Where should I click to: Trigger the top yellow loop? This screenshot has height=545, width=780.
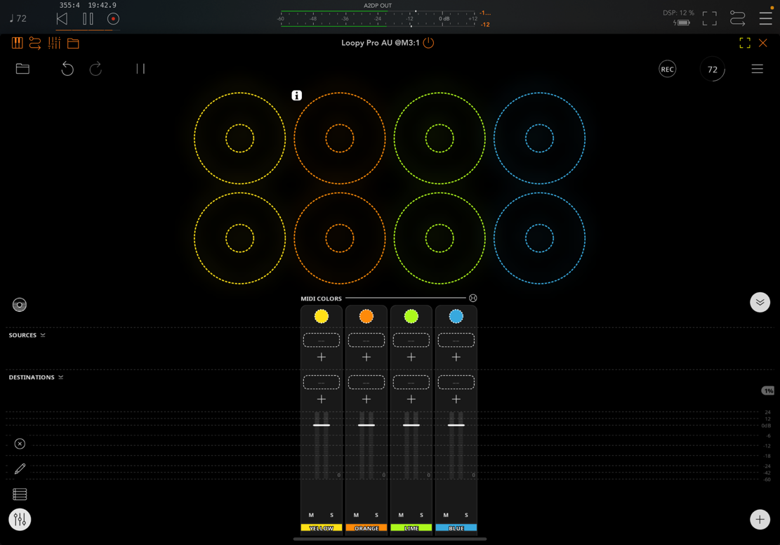[x=240, y=138]
